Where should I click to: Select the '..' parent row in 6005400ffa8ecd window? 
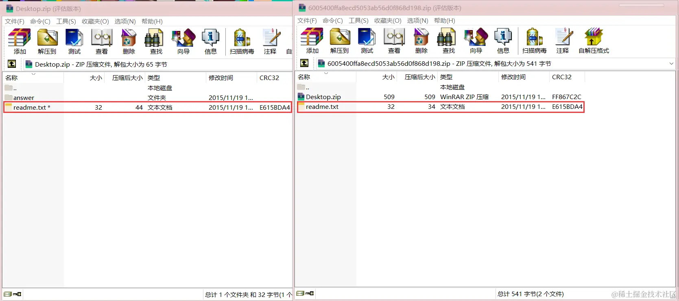click(x=440, y=87)
